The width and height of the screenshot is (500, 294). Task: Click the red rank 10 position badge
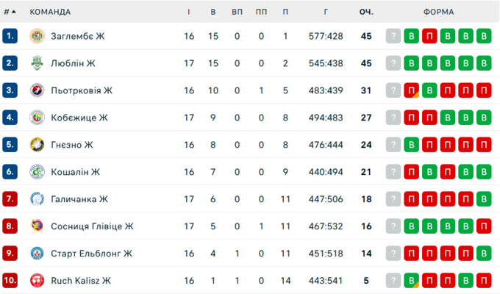click(x=10, y=280)
